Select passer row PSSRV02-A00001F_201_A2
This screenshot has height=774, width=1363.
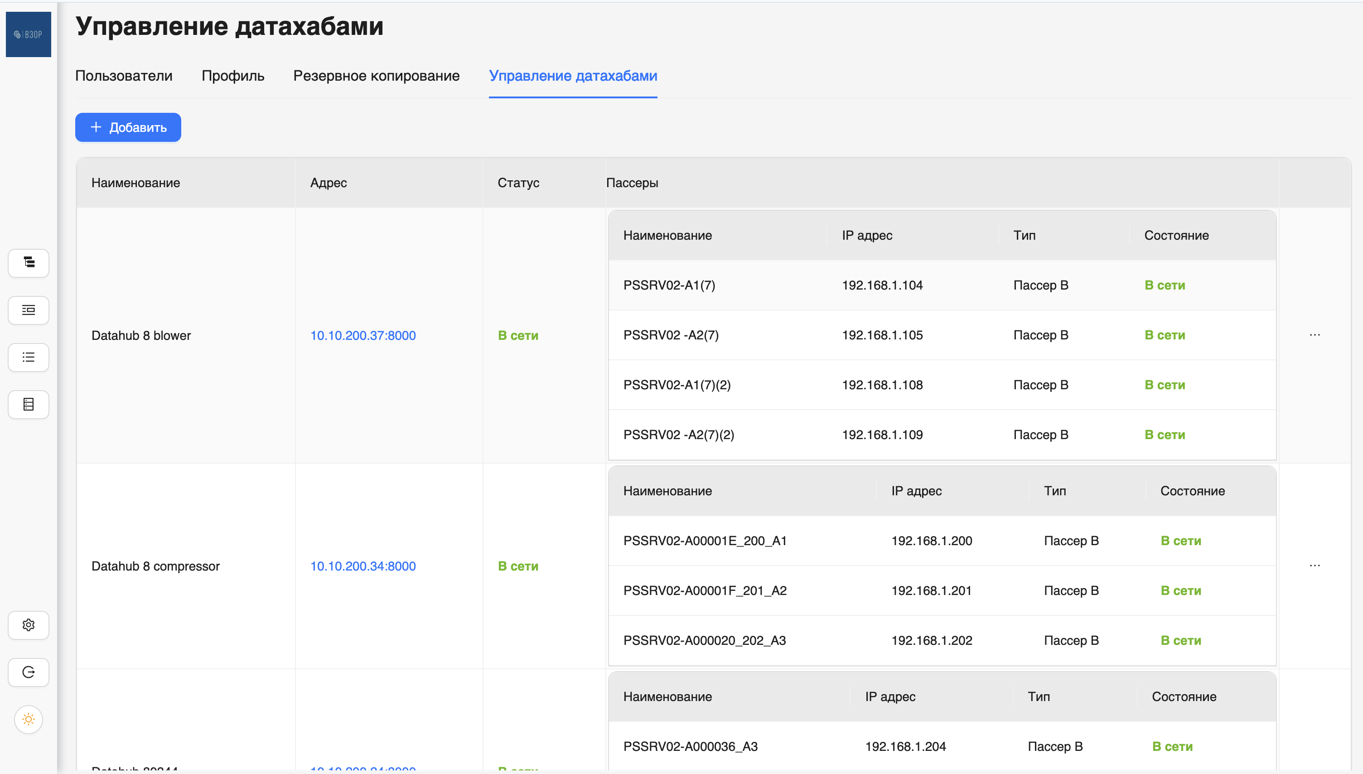(x=705, y=590)
